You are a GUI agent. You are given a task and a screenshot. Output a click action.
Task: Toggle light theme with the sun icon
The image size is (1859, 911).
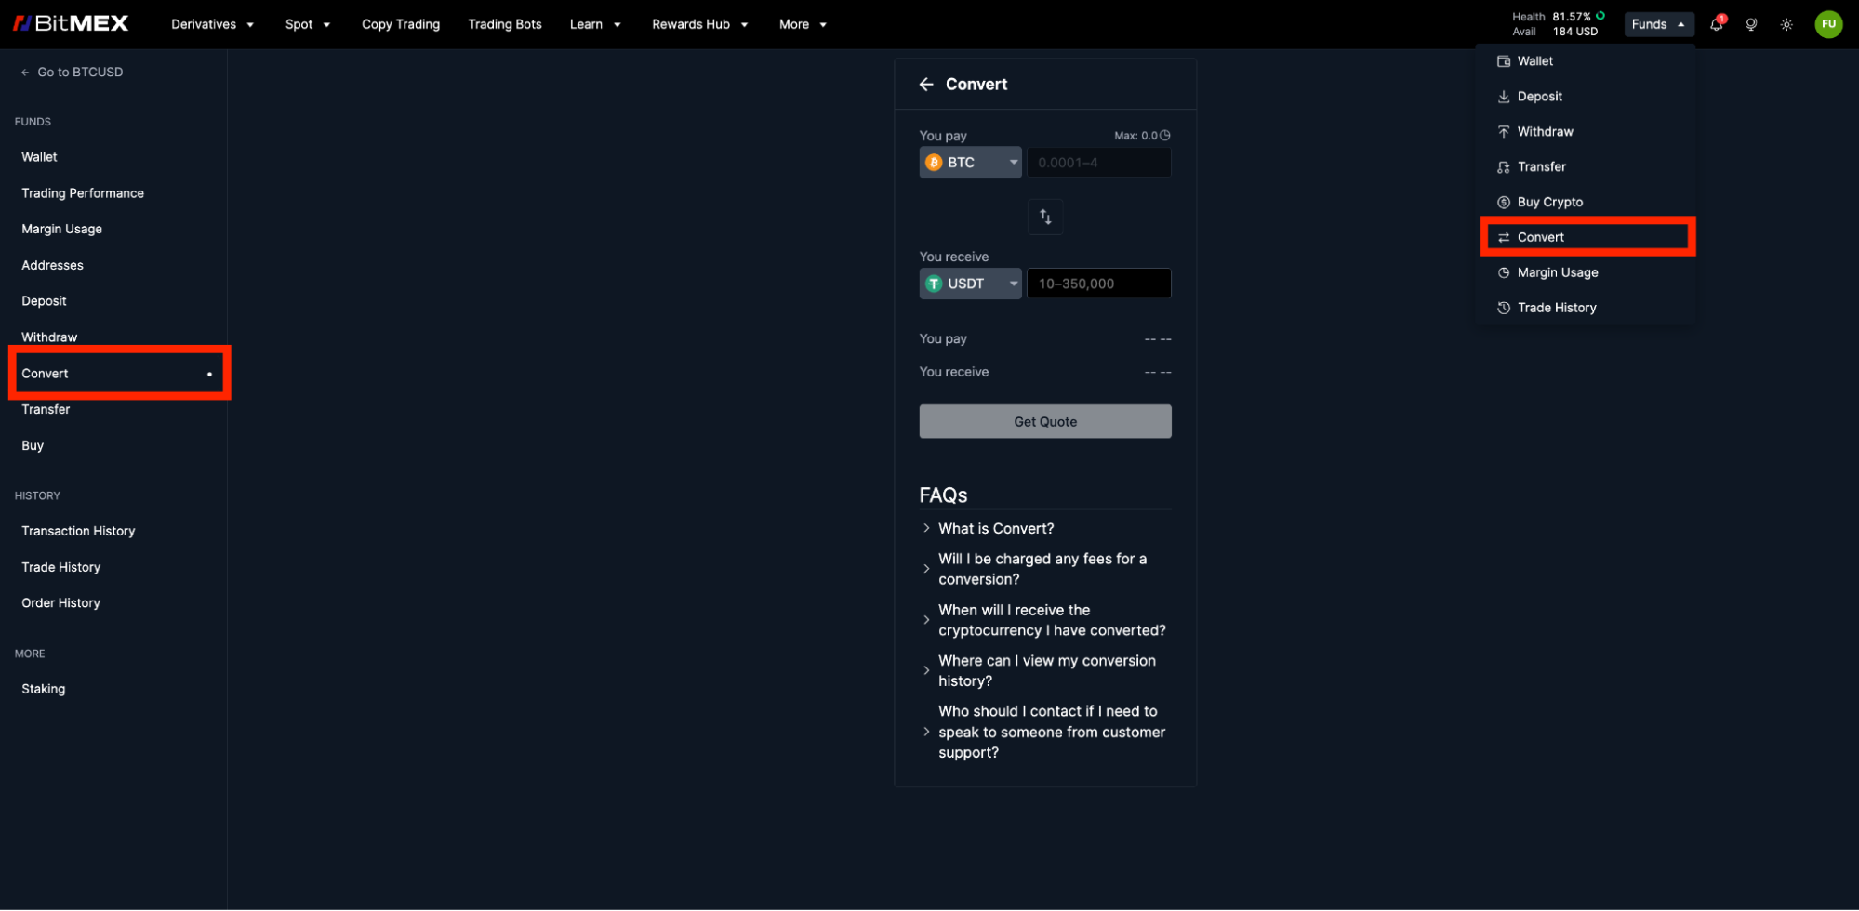[1786, 24]
